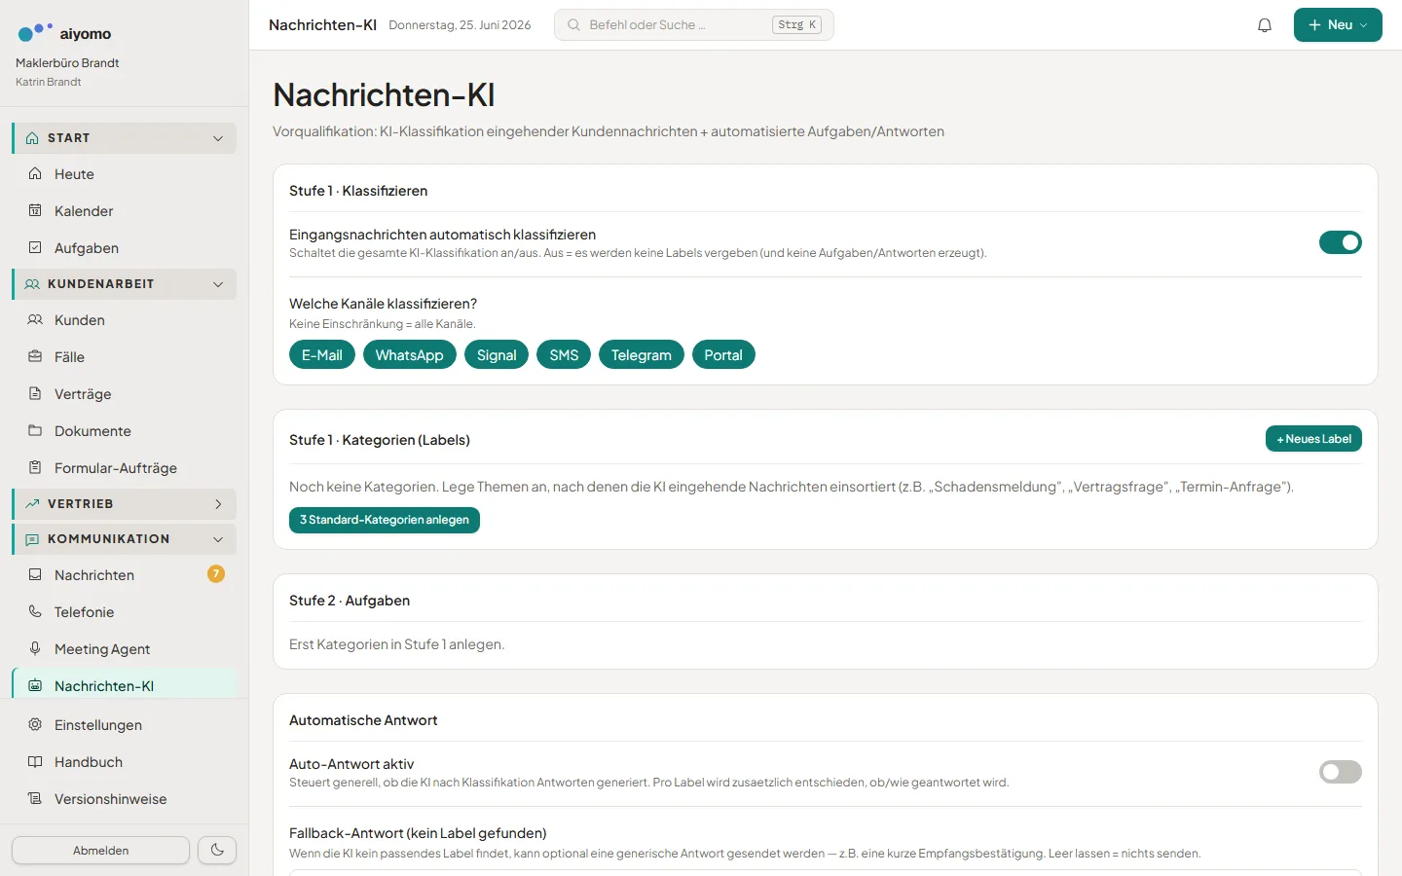1402x876 pixels.
Task: Expand the Vertrieb sidebar section
Action: (x=125, y=504)
